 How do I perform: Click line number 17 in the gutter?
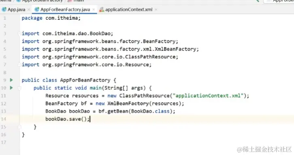(4, 142)
